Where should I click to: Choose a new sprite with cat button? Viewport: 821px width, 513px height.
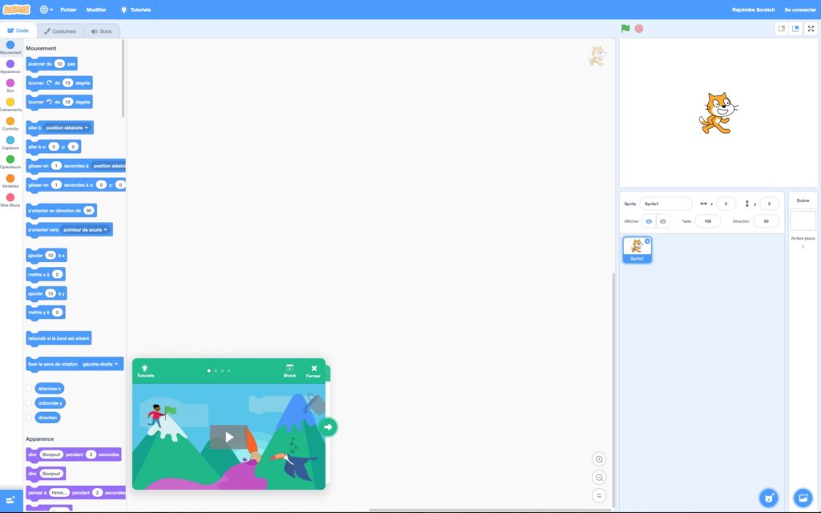tap(768, 497)
